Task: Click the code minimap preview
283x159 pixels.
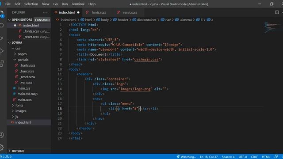Action: [272, 27]
